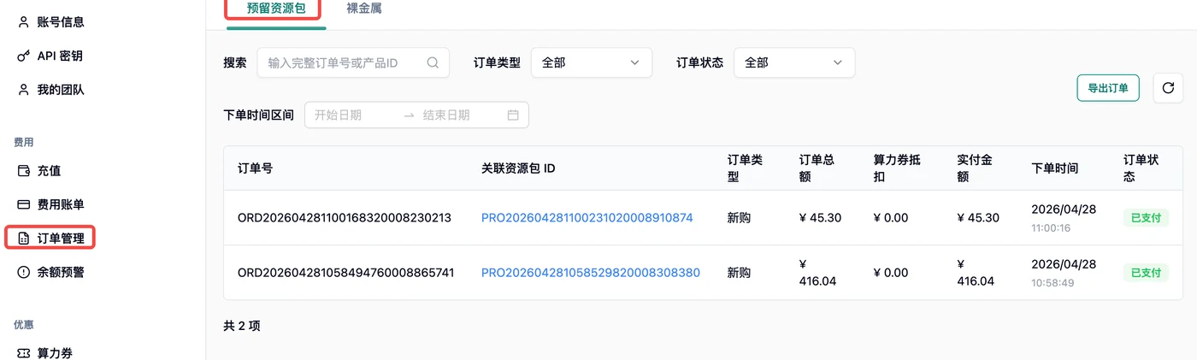The image size is (1197, 360).
Task: Click the 账号信息 user icon
Action: tap(24, 22)
